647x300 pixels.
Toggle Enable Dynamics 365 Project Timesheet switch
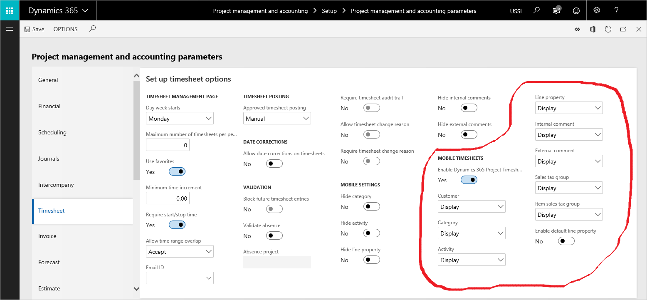coord(469,180)
